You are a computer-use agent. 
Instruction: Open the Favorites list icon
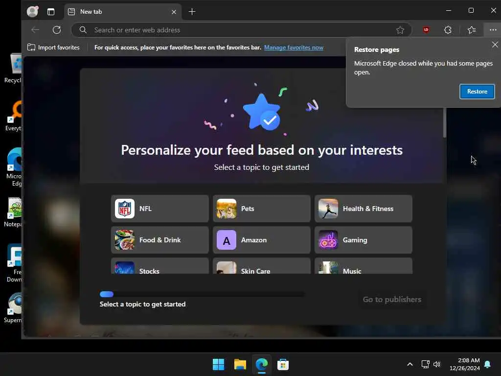tap(472, 30)
